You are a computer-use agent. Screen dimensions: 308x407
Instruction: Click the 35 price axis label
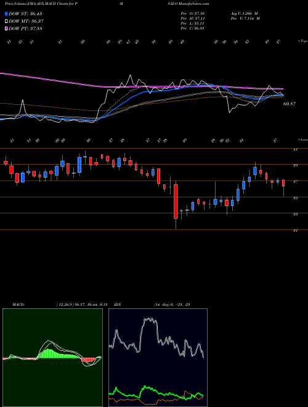pos(295,198)
